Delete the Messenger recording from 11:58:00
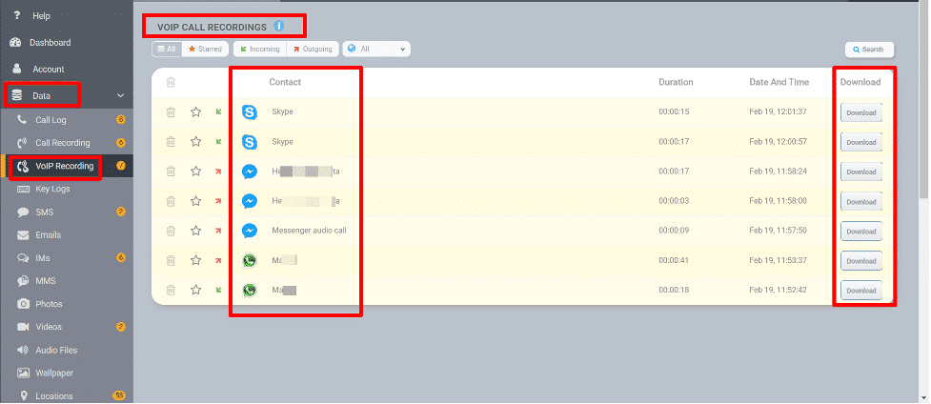931x404 pixels. [x=171, y=201]
